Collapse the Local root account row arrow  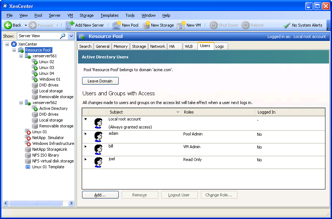tap(85, 119)
